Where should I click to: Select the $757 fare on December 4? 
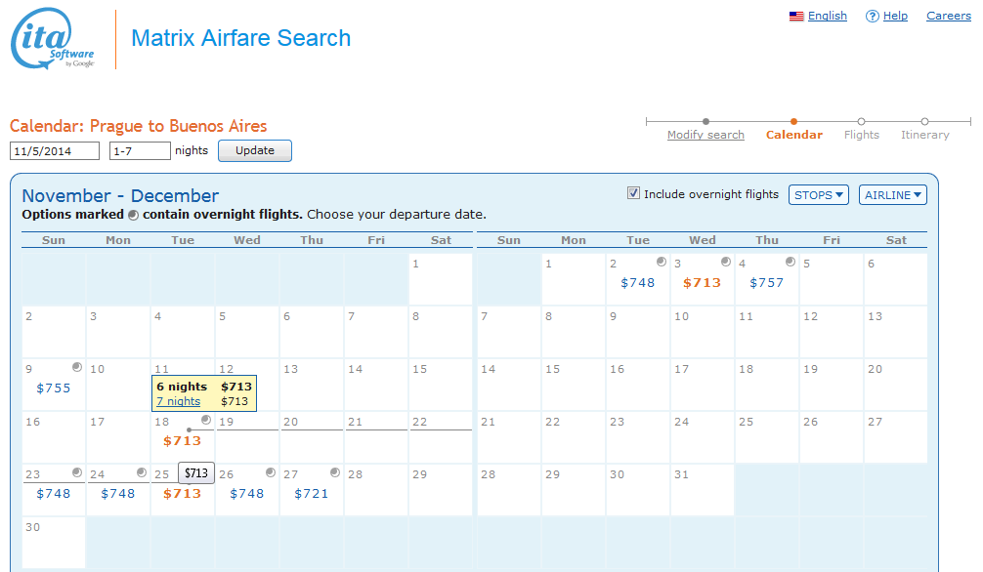tap(766, 283)
